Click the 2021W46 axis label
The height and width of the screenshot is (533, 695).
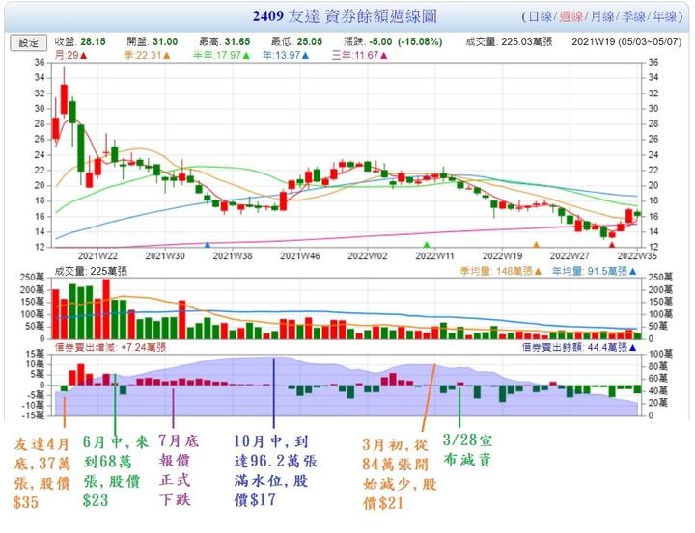[299, 256]
